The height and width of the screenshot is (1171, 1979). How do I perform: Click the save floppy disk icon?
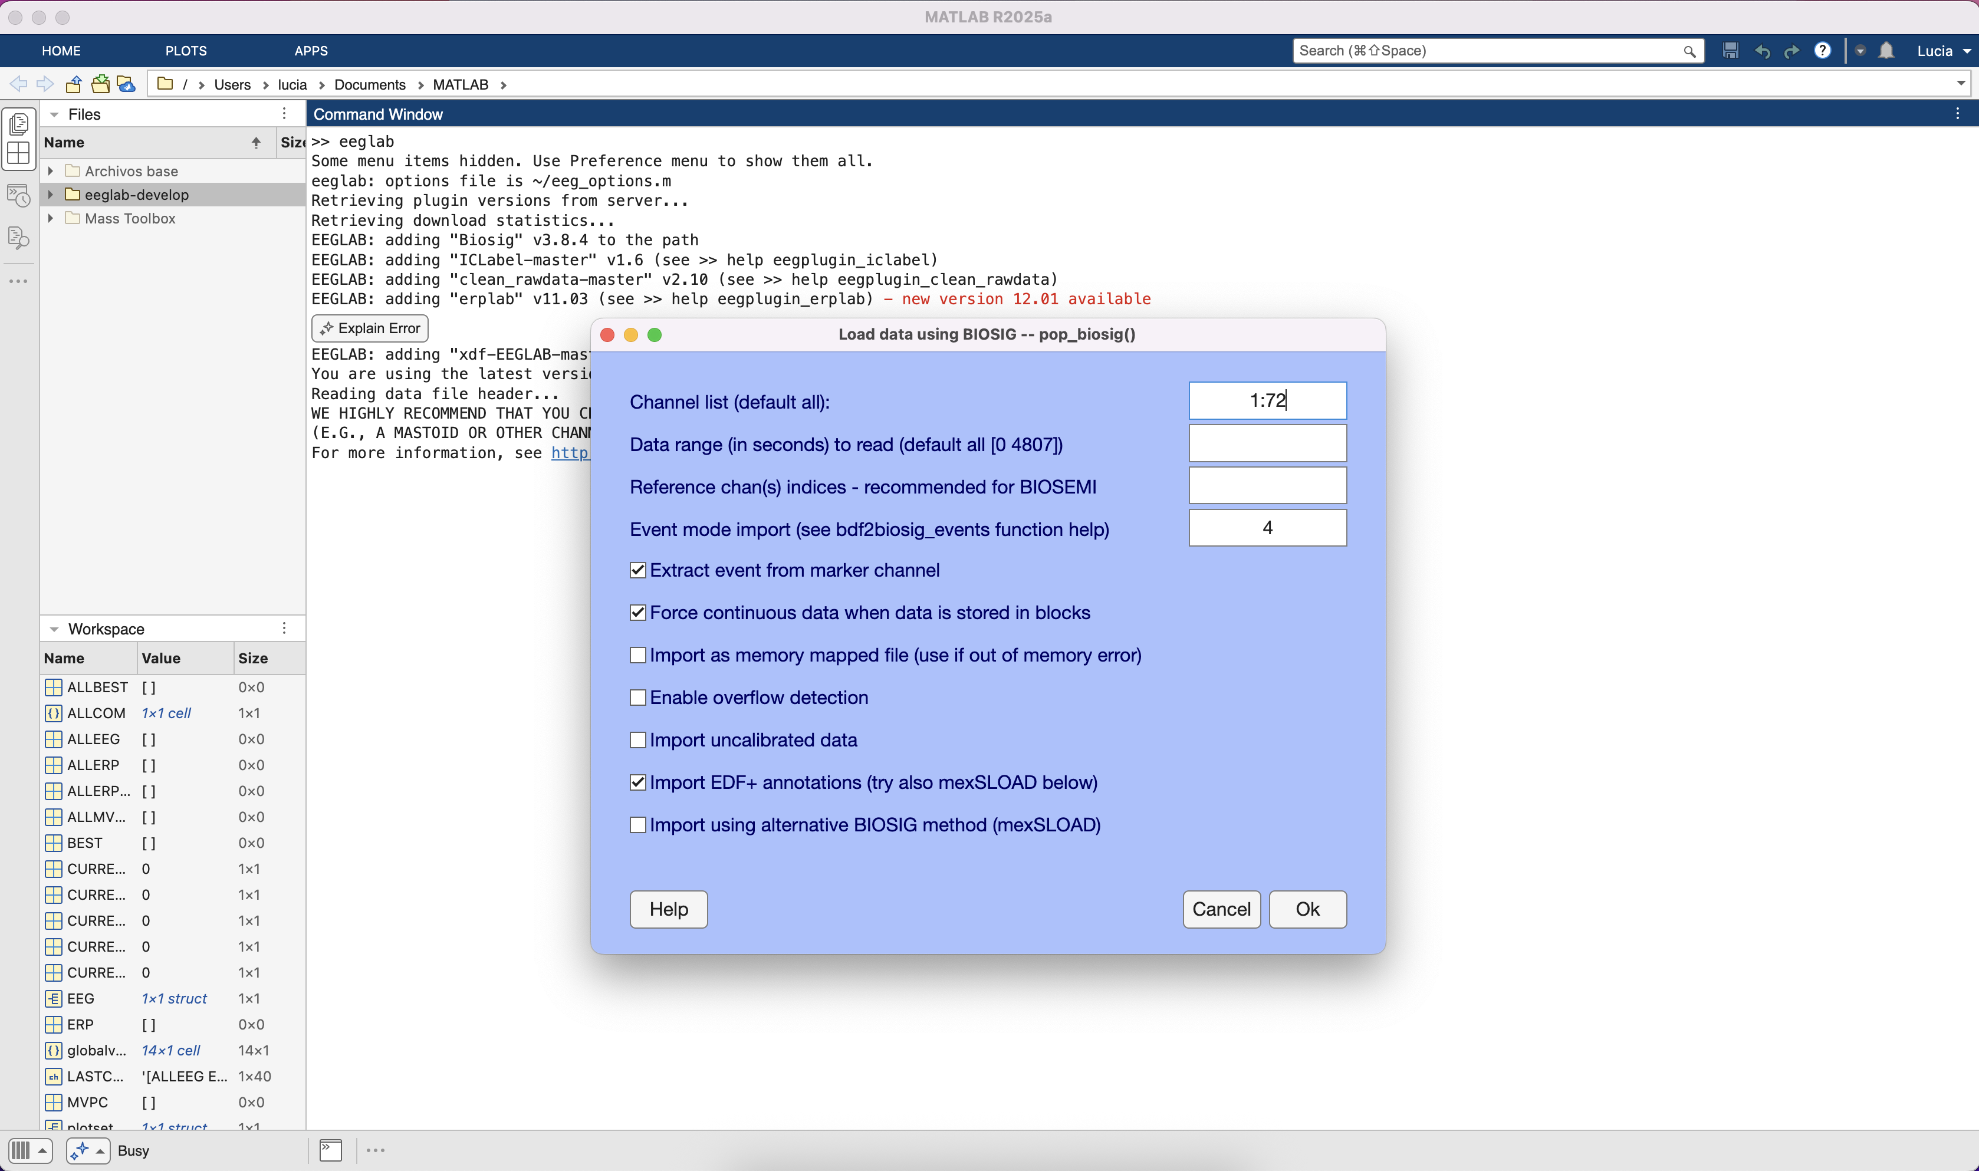(1730, 51)
